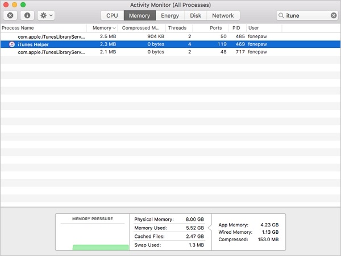
Task: Click the Wired Memory 1.13 GB value
Action: pos(270,232)
